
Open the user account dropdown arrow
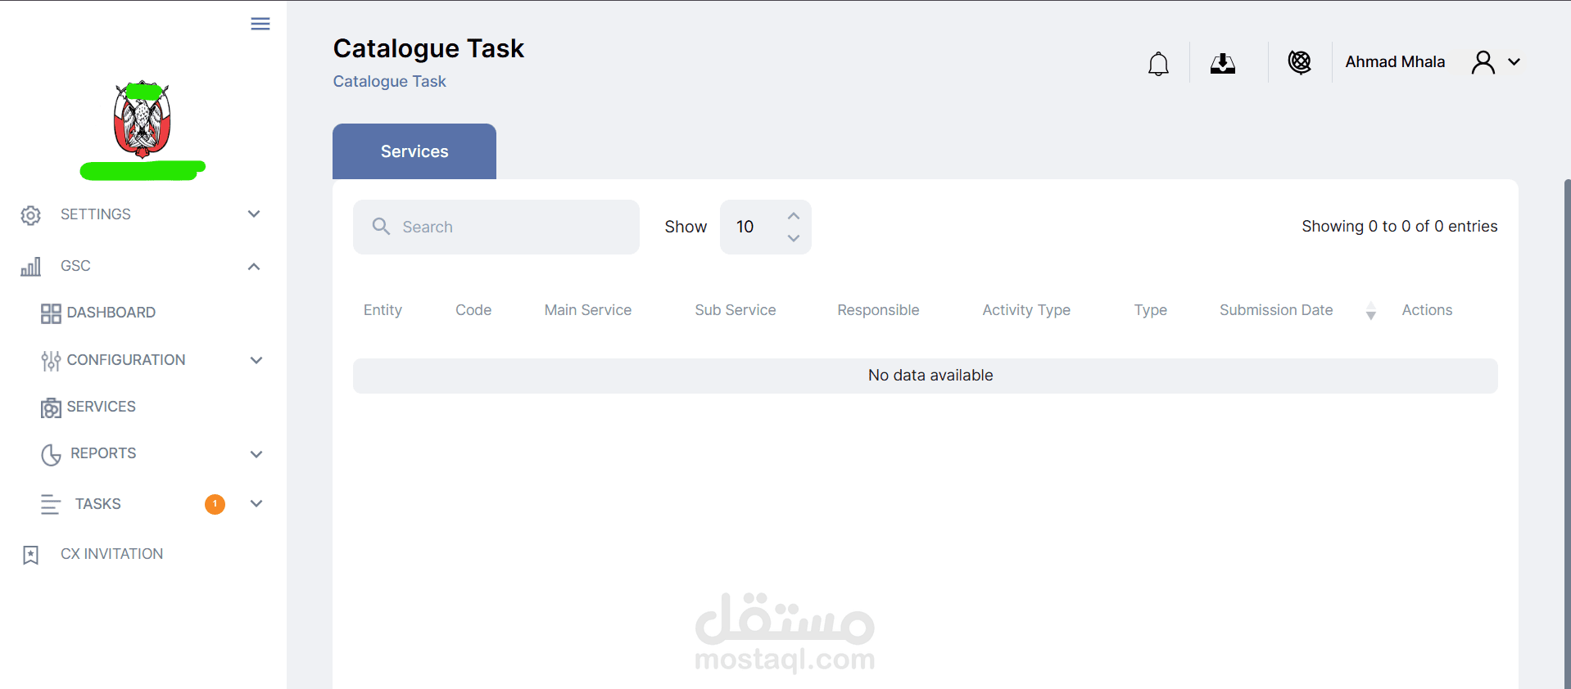pyautogui.click(x=1514, y=62)
